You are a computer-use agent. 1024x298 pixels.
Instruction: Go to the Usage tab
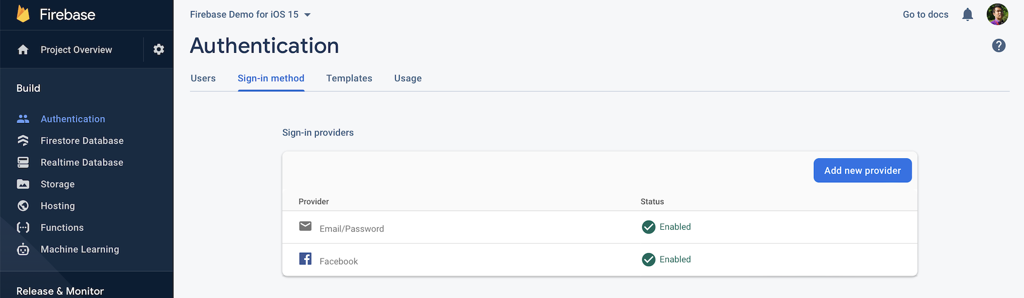[408, 78]
